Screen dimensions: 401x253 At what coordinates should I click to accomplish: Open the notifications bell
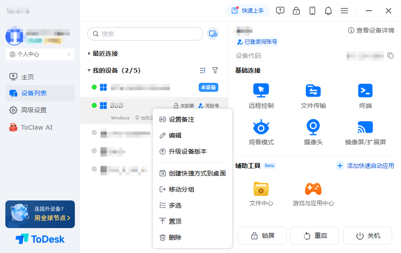coord(328,11)
